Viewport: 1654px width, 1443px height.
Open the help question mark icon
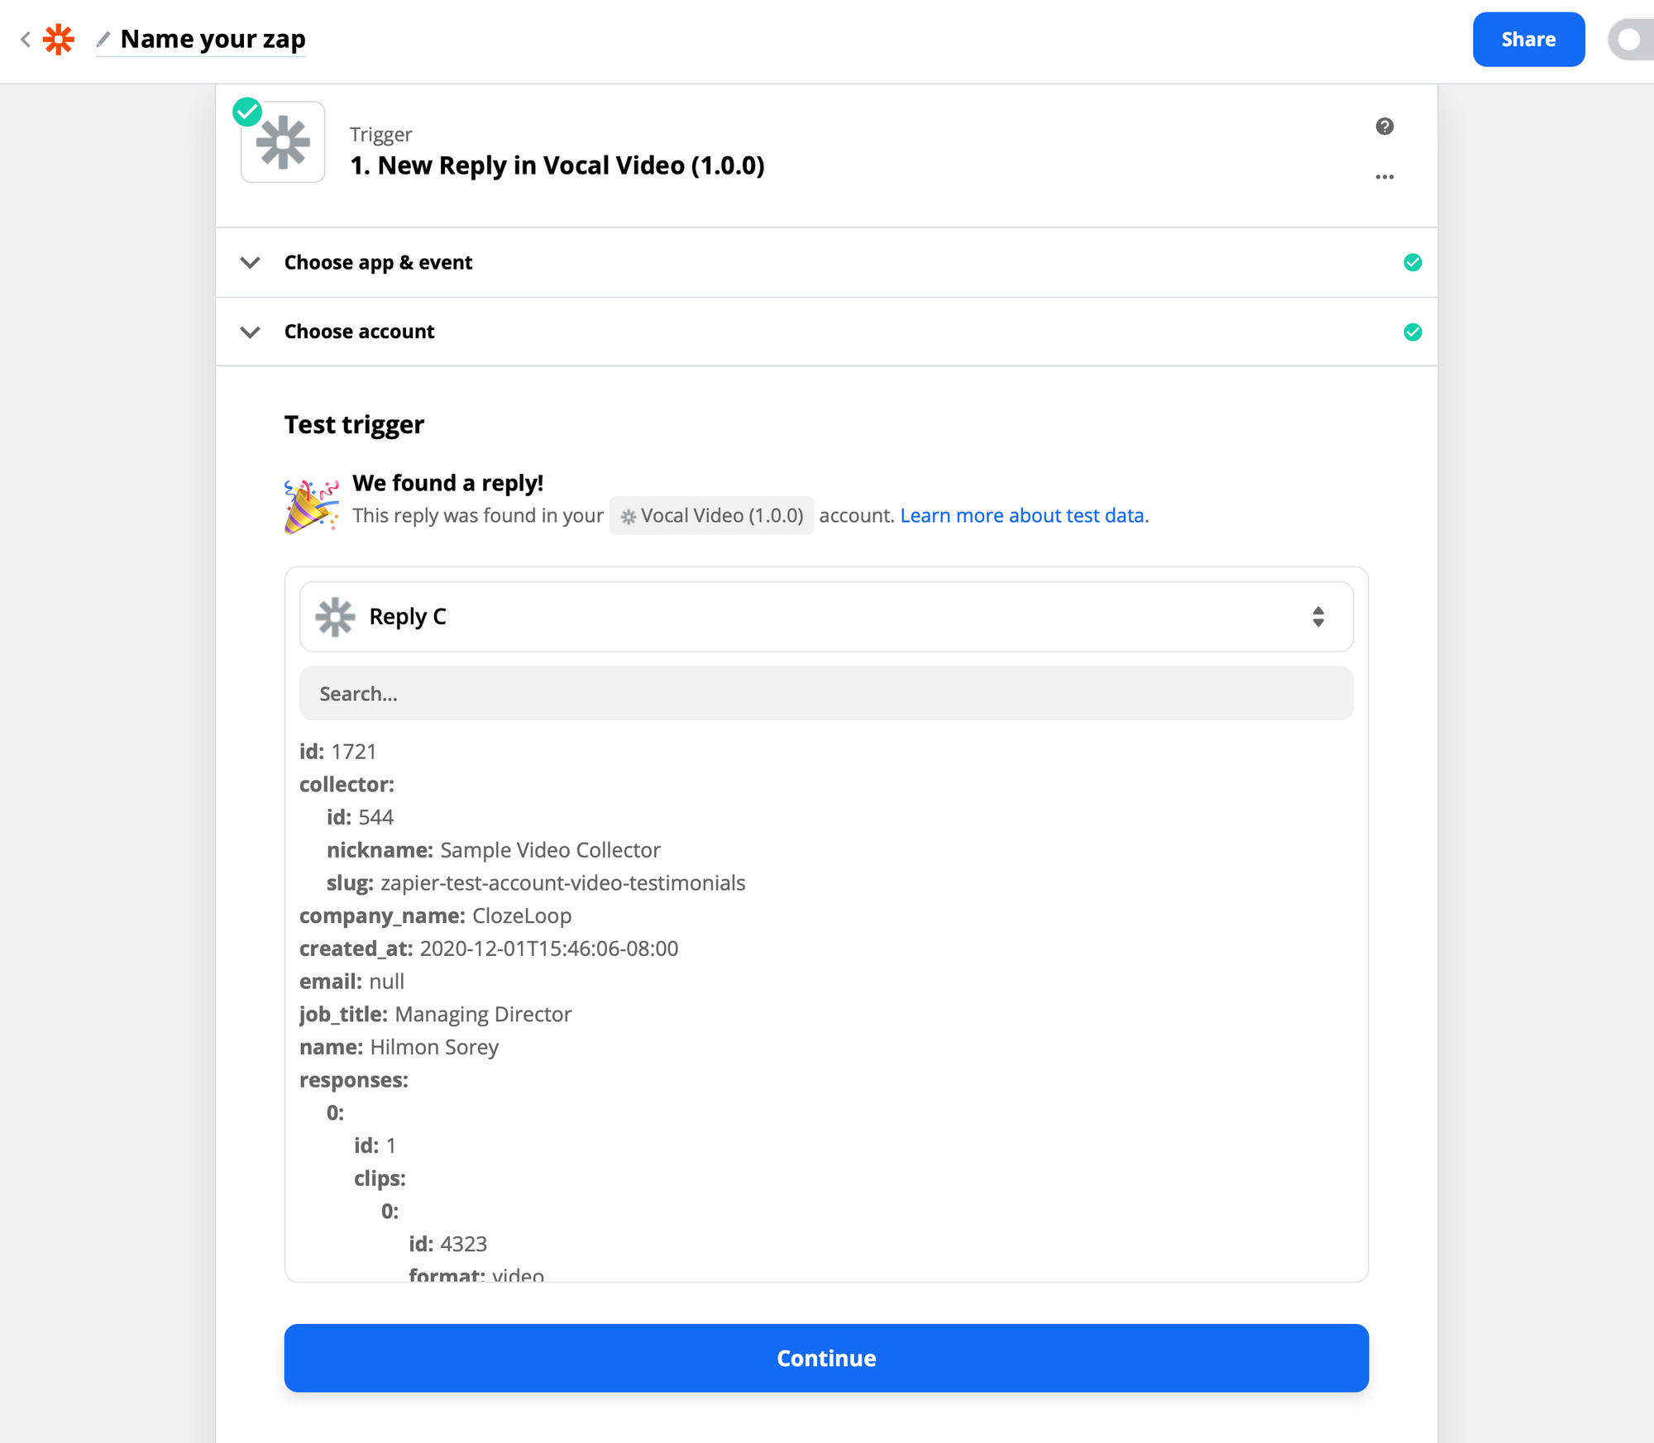(x=1384, y=127)
